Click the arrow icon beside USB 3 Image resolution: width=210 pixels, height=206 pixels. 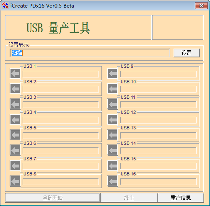pos(15,104)
